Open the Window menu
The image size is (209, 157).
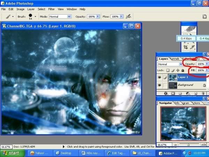(x=72, y=9)
